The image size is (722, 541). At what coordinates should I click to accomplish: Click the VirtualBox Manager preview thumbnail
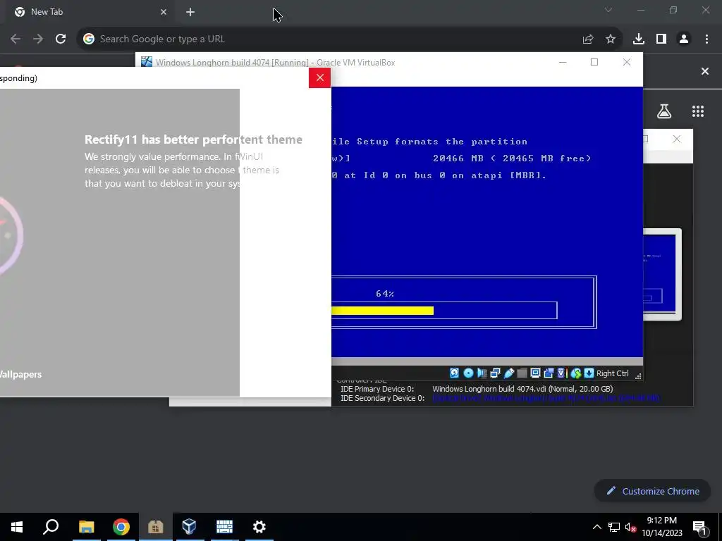(x=662, y=275)
